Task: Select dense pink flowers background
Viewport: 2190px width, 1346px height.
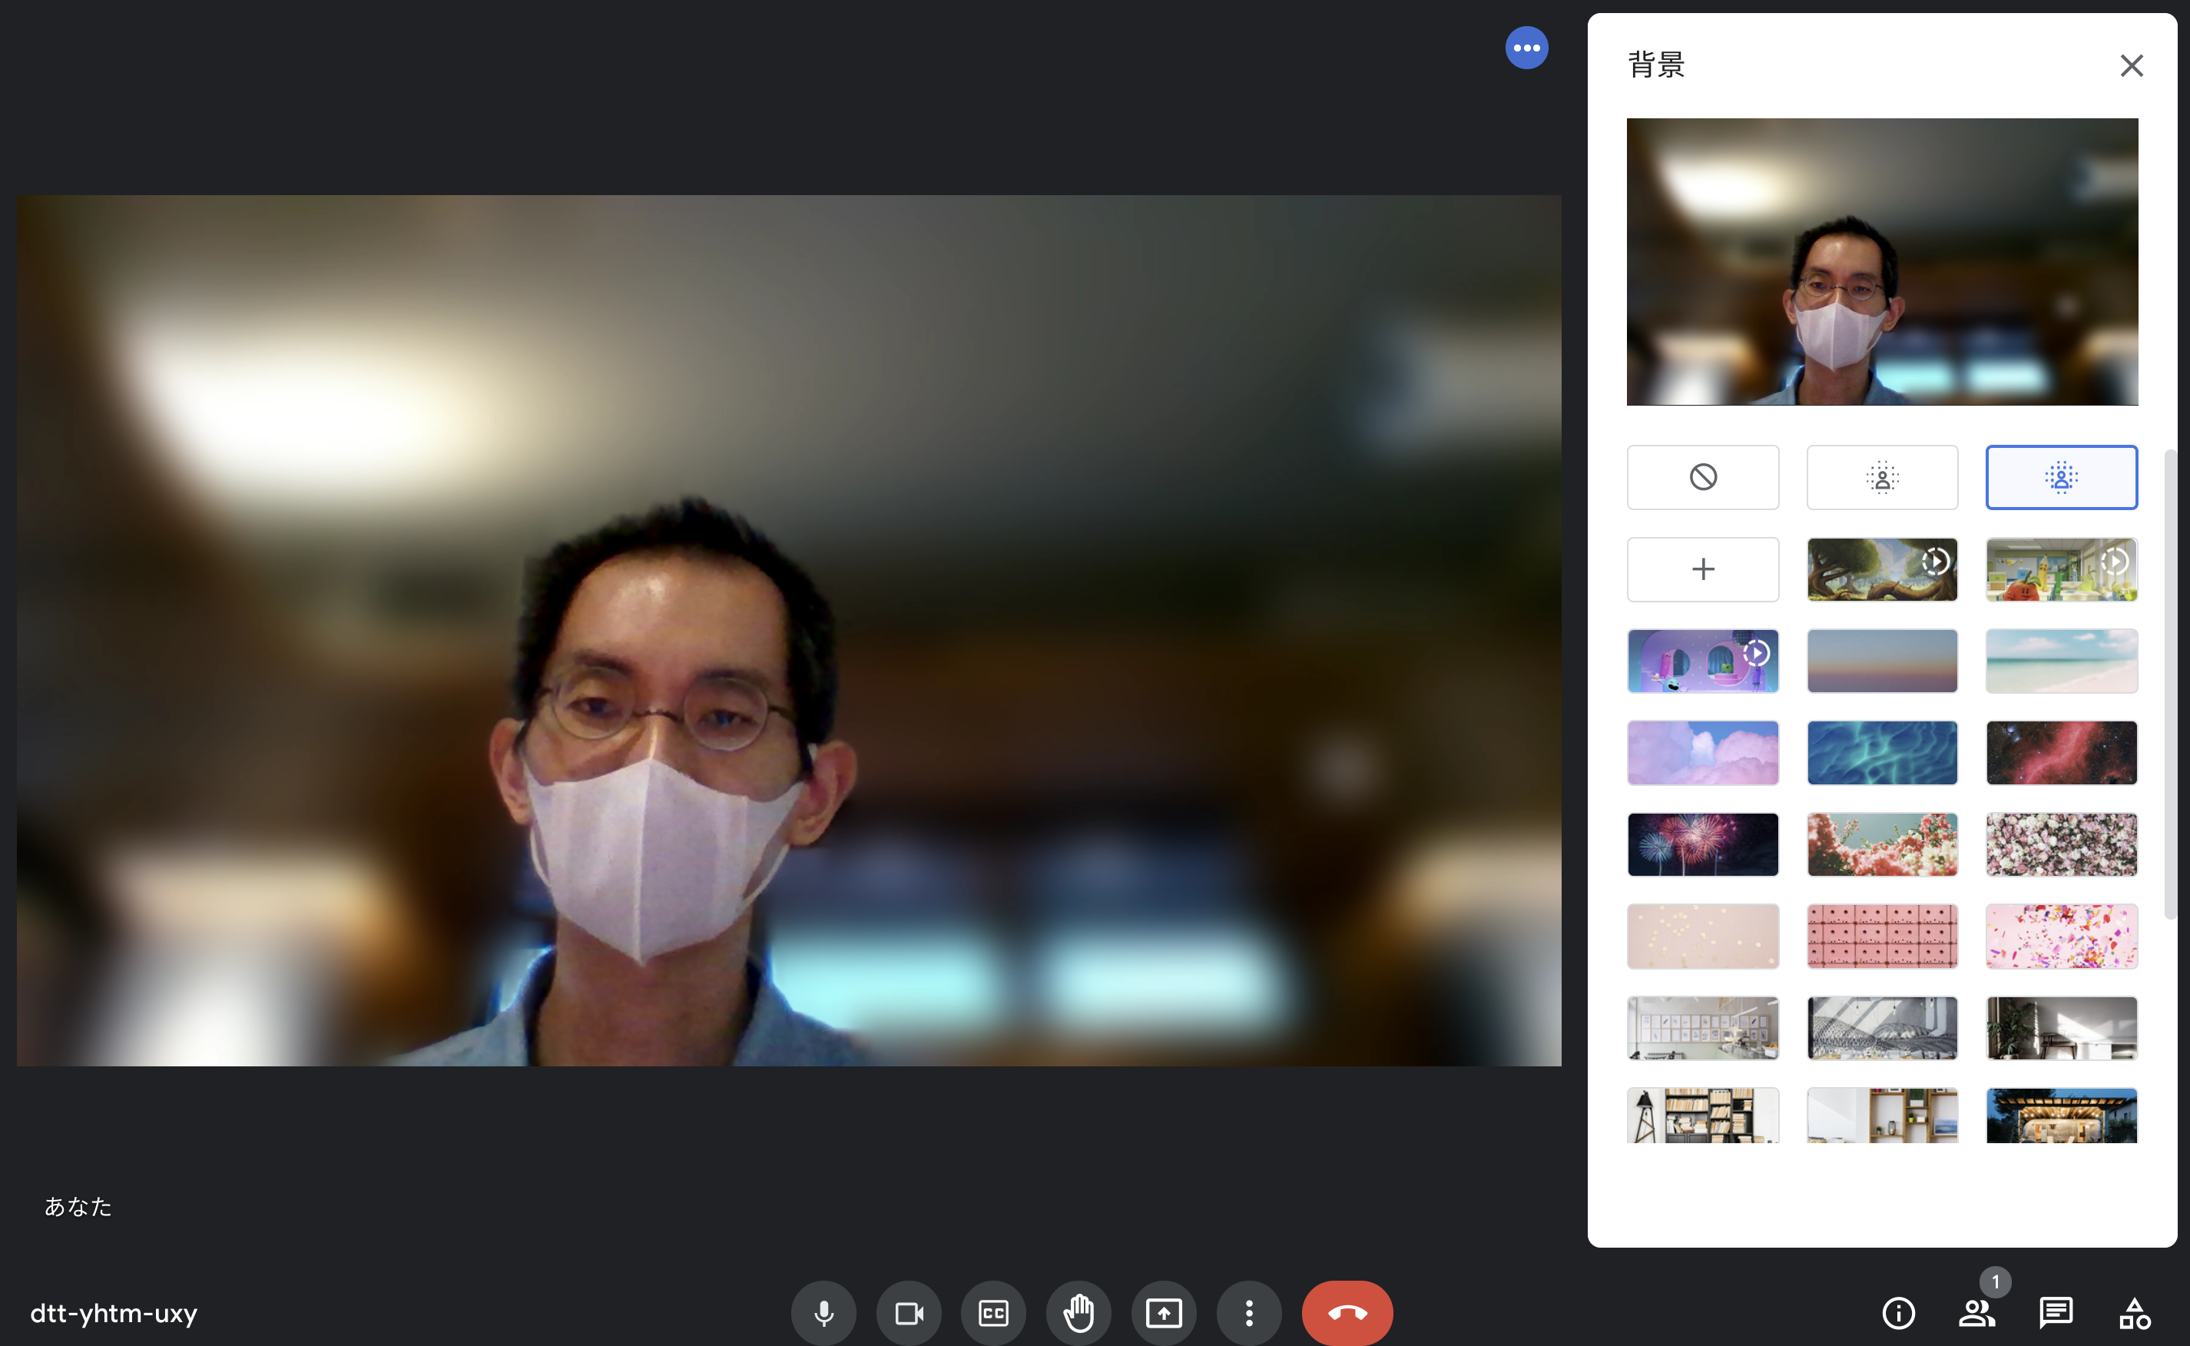Action: pos(2061,844)
